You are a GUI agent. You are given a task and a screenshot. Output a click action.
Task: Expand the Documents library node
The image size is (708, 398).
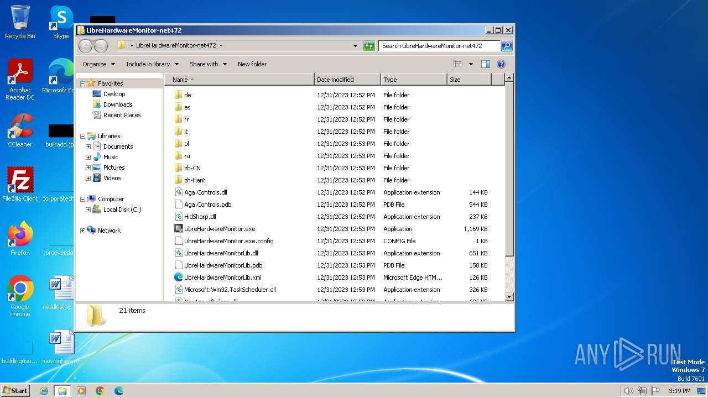pos(88,146)
